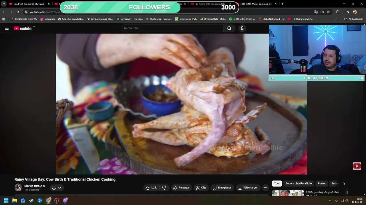Open the Chrome three-dot menu
Screen dimensions: 366x205
coord(362,12)
